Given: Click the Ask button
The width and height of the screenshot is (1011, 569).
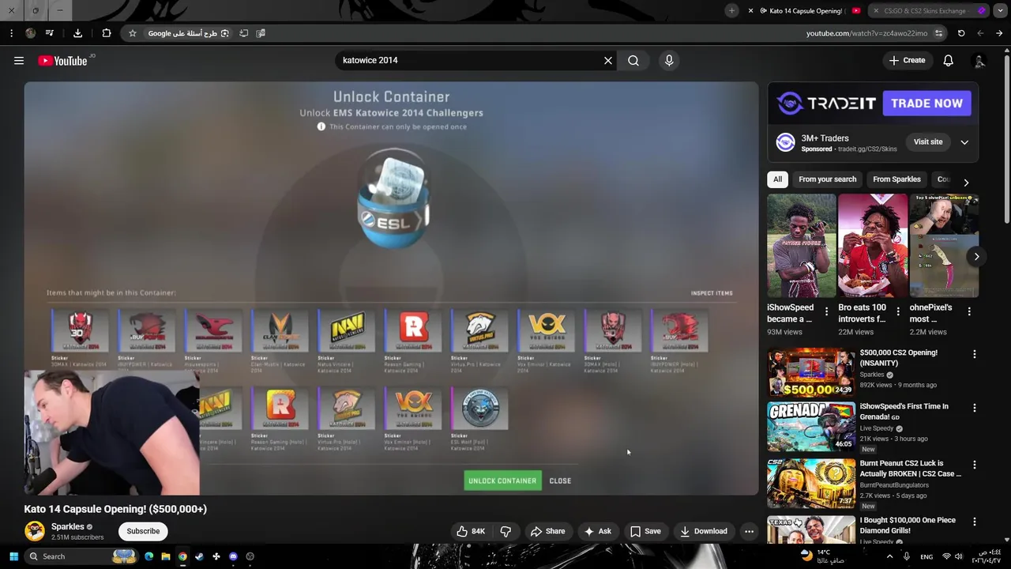Looking at the screenshot, I should pyautogui.click(x=597, y=531).
